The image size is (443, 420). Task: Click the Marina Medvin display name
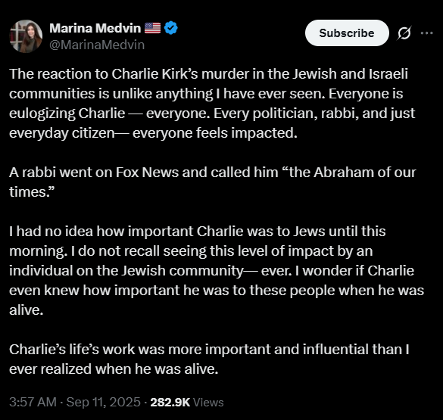(x=95, y=28)
